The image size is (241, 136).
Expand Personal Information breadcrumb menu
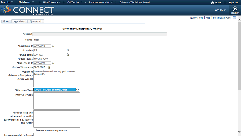point(101,2)
